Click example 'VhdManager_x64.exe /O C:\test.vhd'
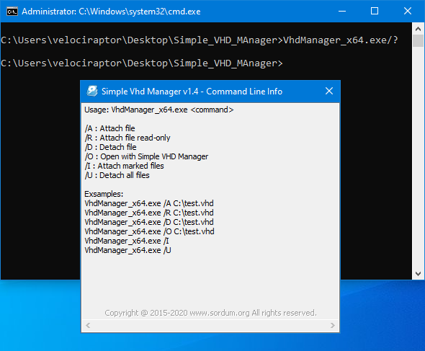This screenshot has width=425, height=351. (149, 231)
